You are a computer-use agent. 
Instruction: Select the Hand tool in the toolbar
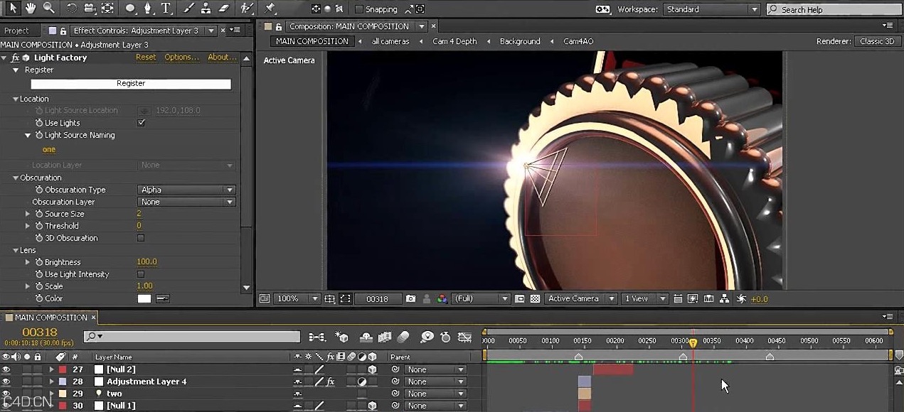pos(30,9)
